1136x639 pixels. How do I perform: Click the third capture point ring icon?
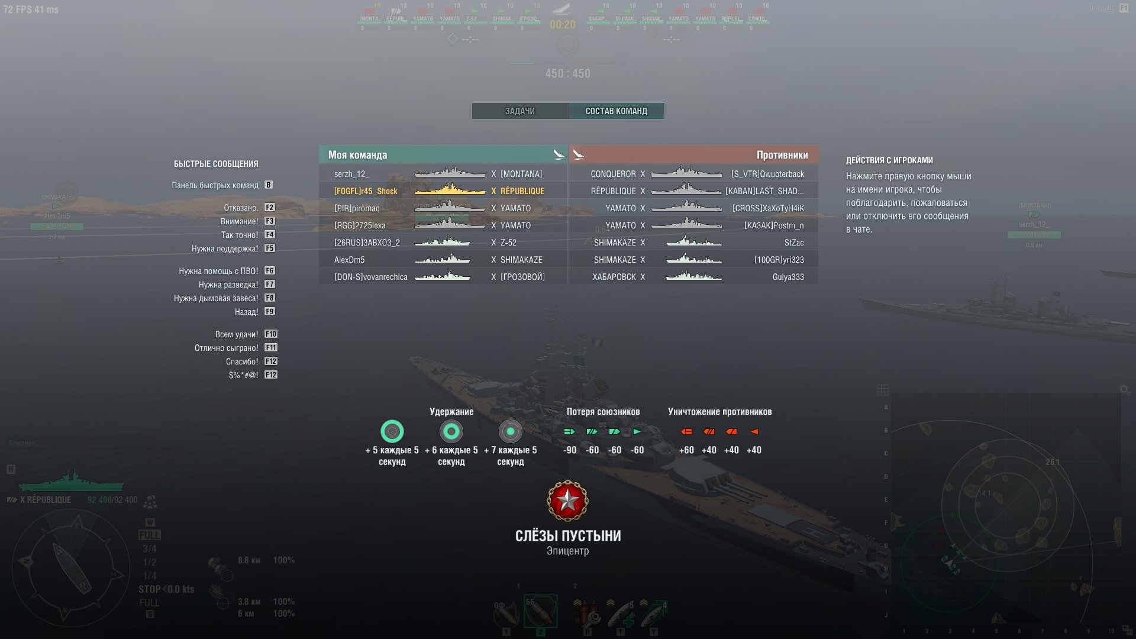510,431
